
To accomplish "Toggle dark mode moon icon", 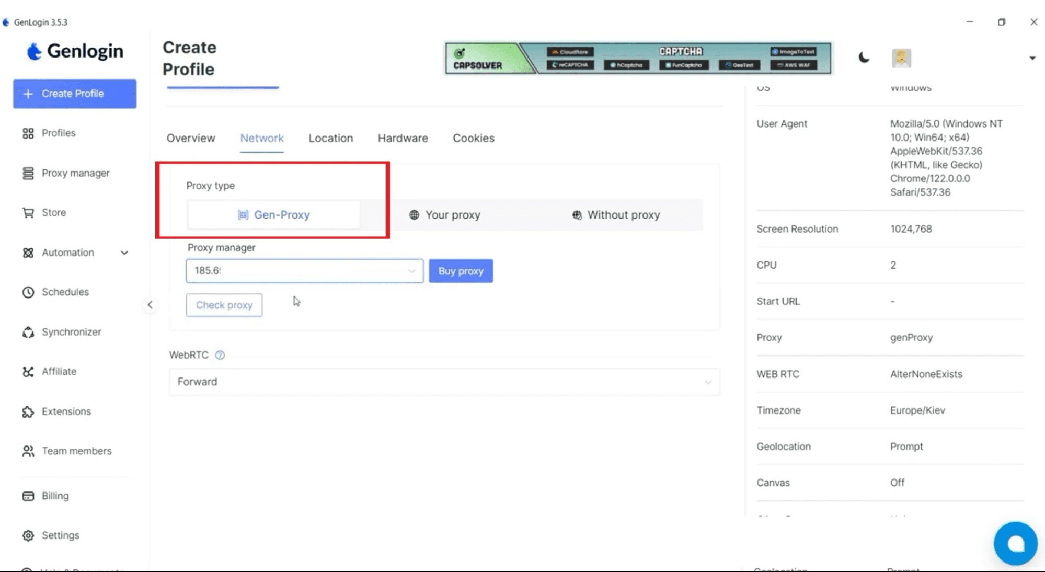I will coord(864,58).
